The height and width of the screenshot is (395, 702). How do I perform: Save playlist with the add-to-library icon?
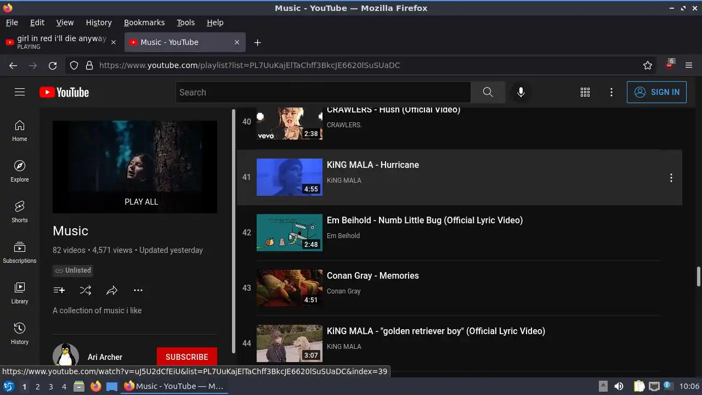click(59, 290)
